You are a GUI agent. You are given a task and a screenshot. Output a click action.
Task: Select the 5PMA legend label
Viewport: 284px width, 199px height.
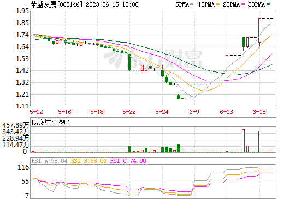tap(182, 4)
